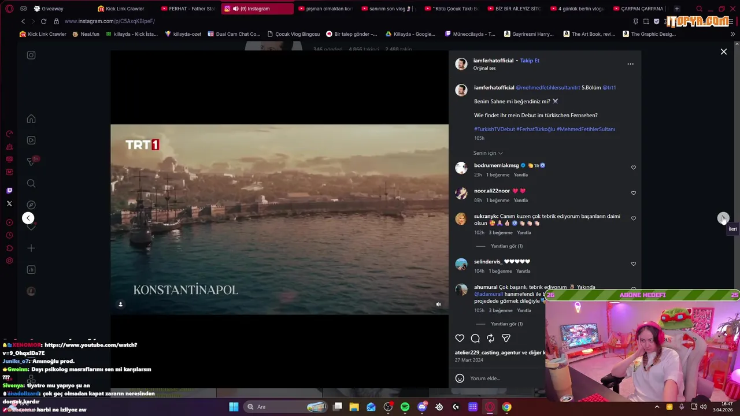740x416 pixels.
Task: Close the Instagram post overlay
Action: (723, 51)
